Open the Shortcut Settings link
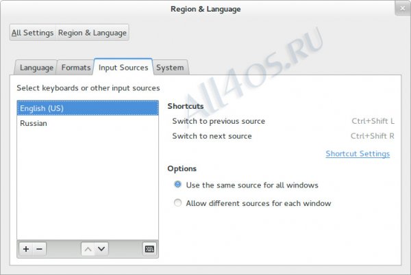411x275 pixels. 358,154
